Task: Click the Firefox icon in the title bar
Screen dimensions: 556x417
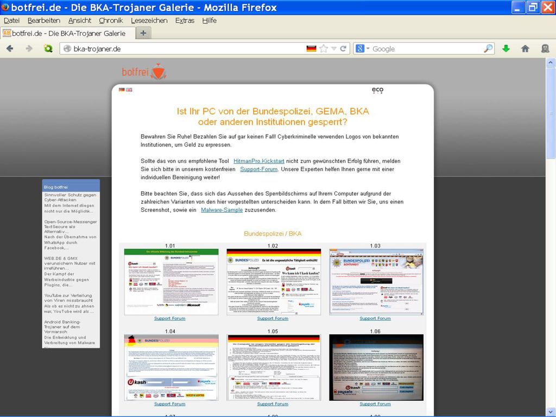Action: tap(5, 7)
